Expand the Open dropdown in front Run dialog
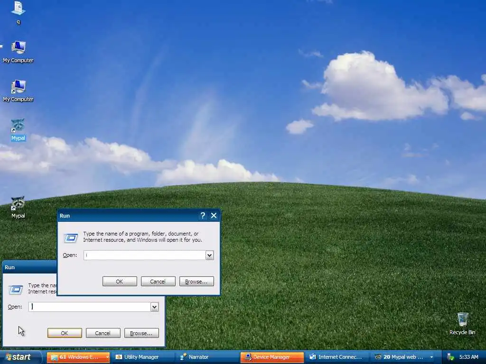The image size is (486, 364). (209, 255)
